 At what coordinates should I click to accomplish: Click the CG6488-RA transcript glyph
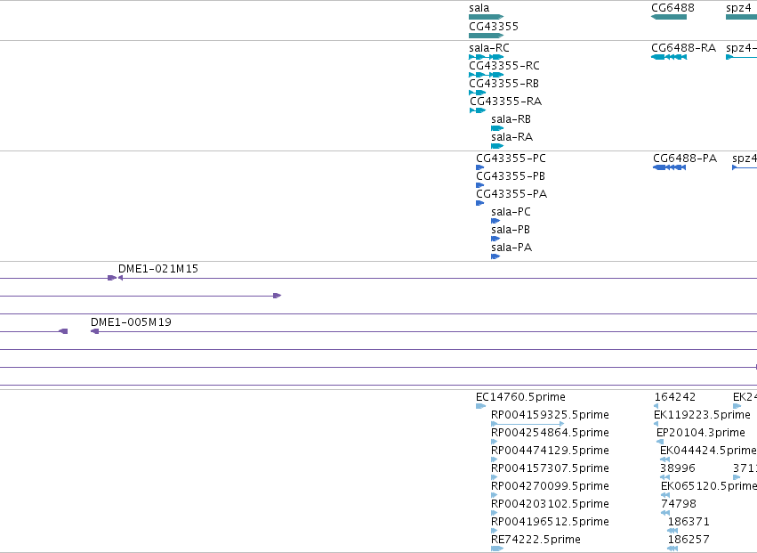tap(669, 57)
